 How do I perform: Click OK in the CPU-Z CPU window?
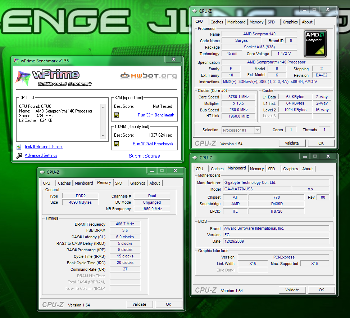321,143
